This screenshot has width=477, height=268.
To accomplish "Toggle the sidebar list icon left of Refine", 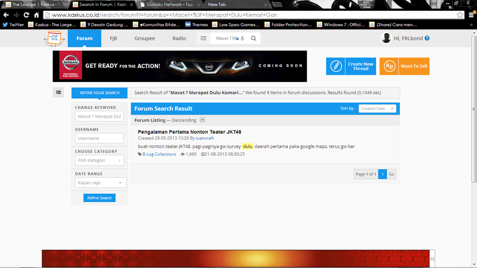I will [x=58, y=92].
